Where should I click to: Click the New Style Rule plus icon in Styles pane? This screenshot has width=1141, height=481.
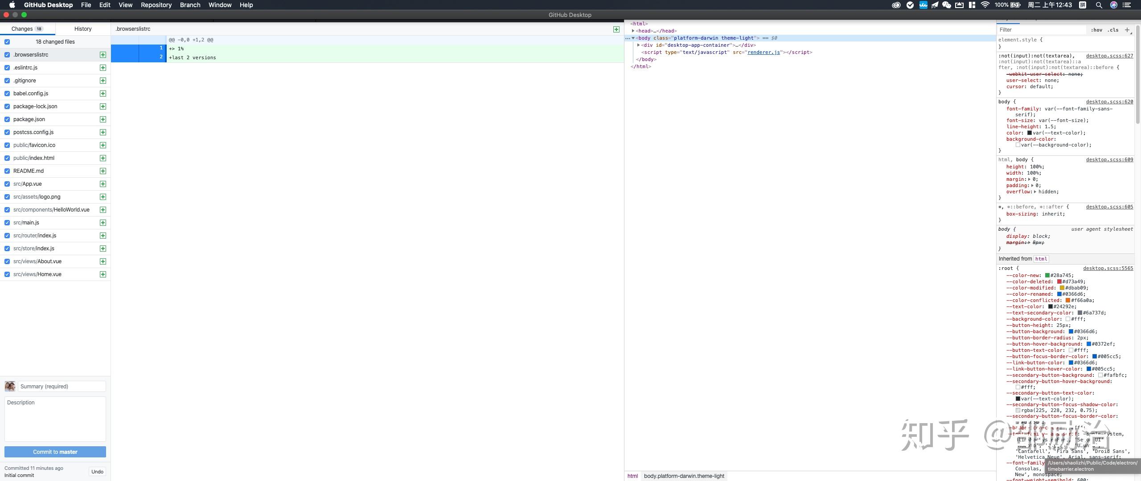1128,29
